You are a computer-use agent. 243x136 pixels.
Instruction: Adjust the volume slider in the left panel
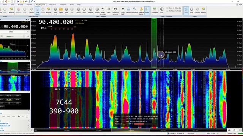(x=15, y=36)
